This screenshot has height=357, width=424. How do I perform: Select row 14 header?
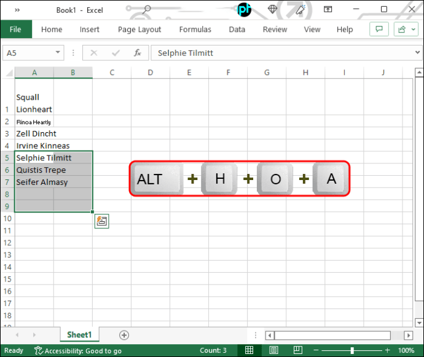7,267
